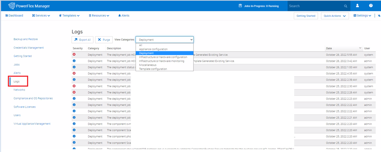Click error icon for October 25 2:30 AM log
The width and height of the screenshot is (381, 152).
pos(74,86)
